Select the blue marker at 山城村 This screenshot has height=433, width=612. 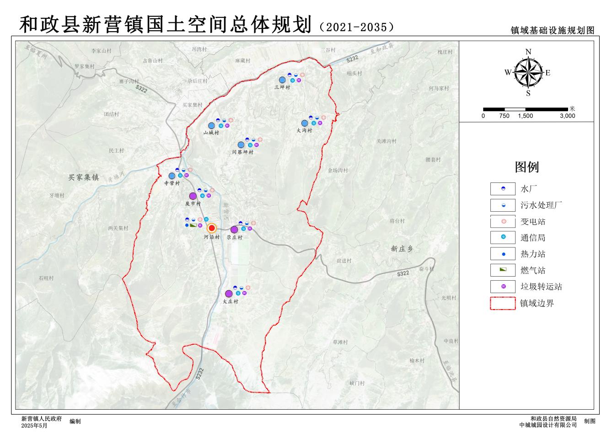pos(211,126)
